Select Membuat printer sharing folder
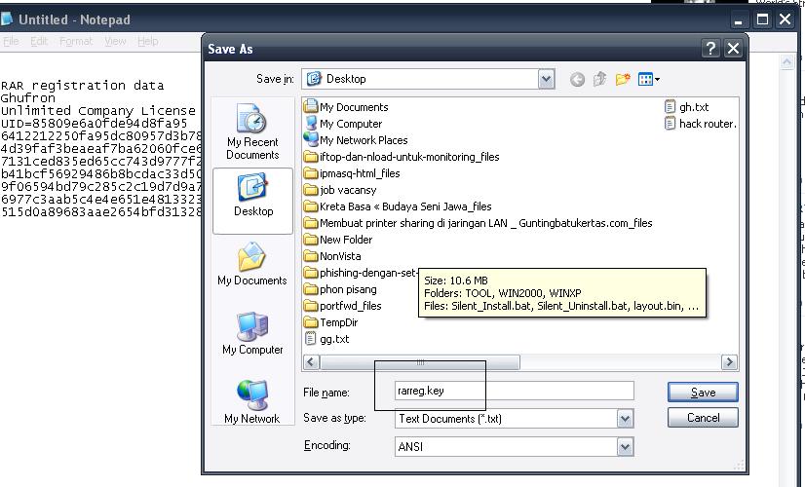Image resolution: width=805 pixels, height=487 pixels. click(x=478, y=223)
